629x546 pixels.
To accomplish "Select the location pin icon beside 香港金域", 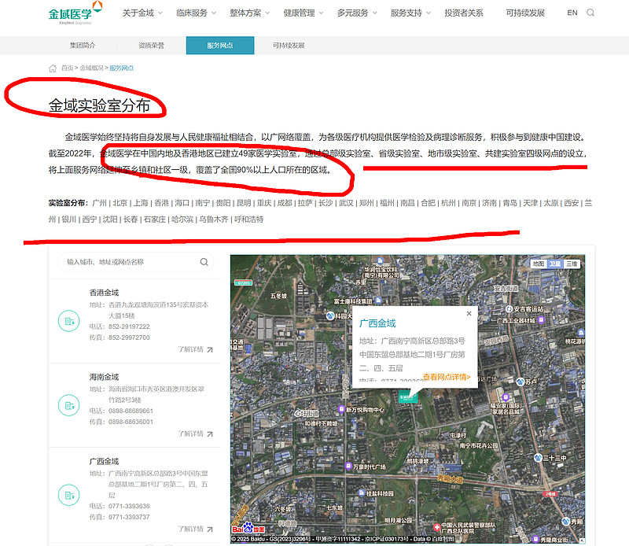I will point(69,322).
